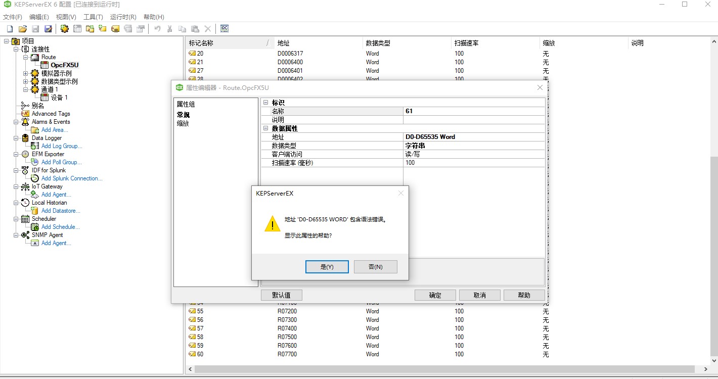Open the 文件(F) menu

pos(13,17)
